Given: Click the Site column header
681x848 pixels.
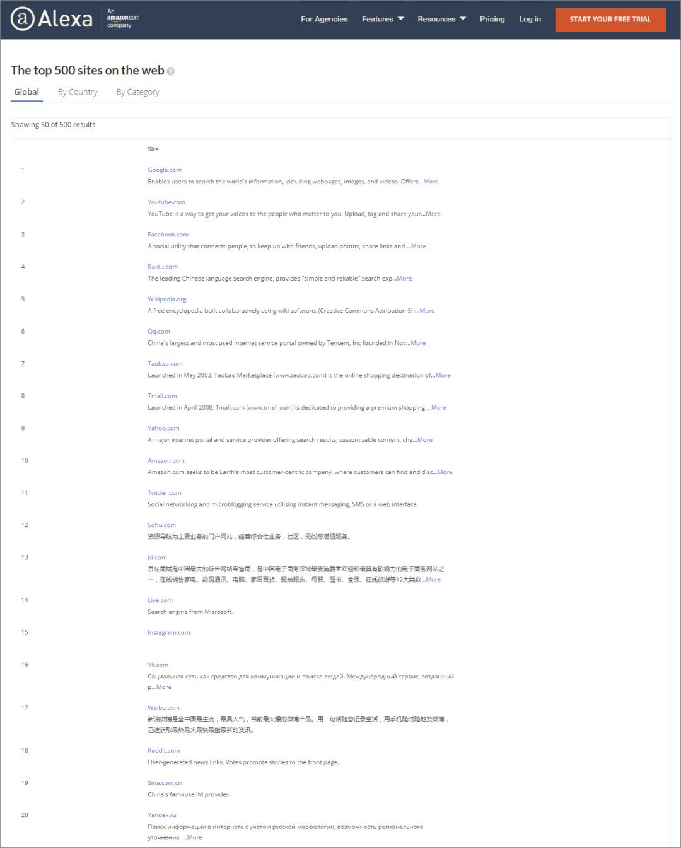Looking at the screenshot, I should coord(153,149).
